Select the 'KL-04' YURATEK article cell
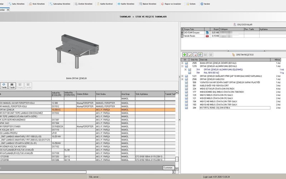This screenshot has height=179, width=286. click(x=70, y=150)
